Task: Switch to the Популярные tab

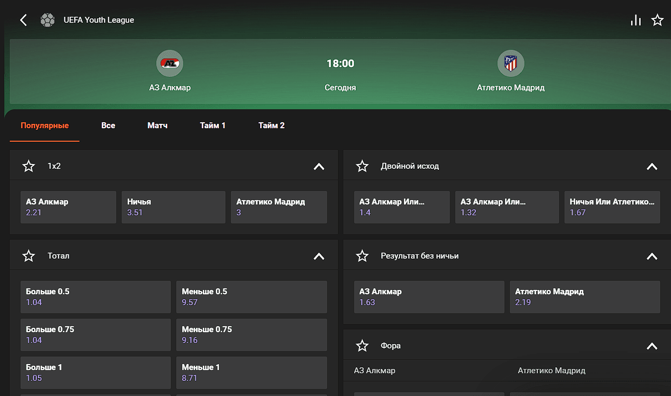Action: (45, 126)
